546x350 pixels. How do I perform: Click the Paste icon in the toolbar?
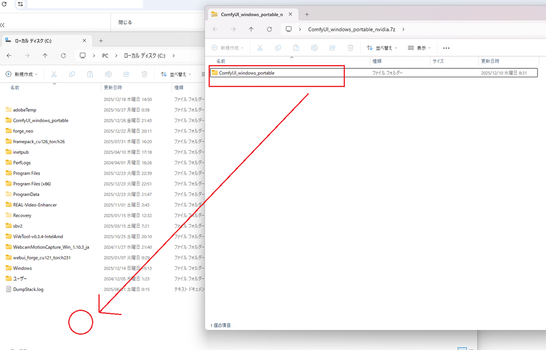[x=296, y=48]
